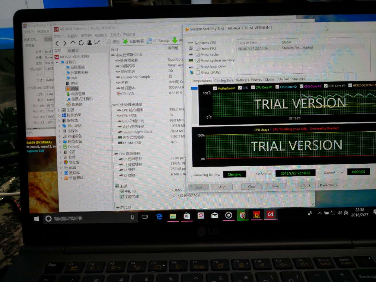
Task: Uncheck the Stress CPU checkbox
Action: (x=197, y=43)
